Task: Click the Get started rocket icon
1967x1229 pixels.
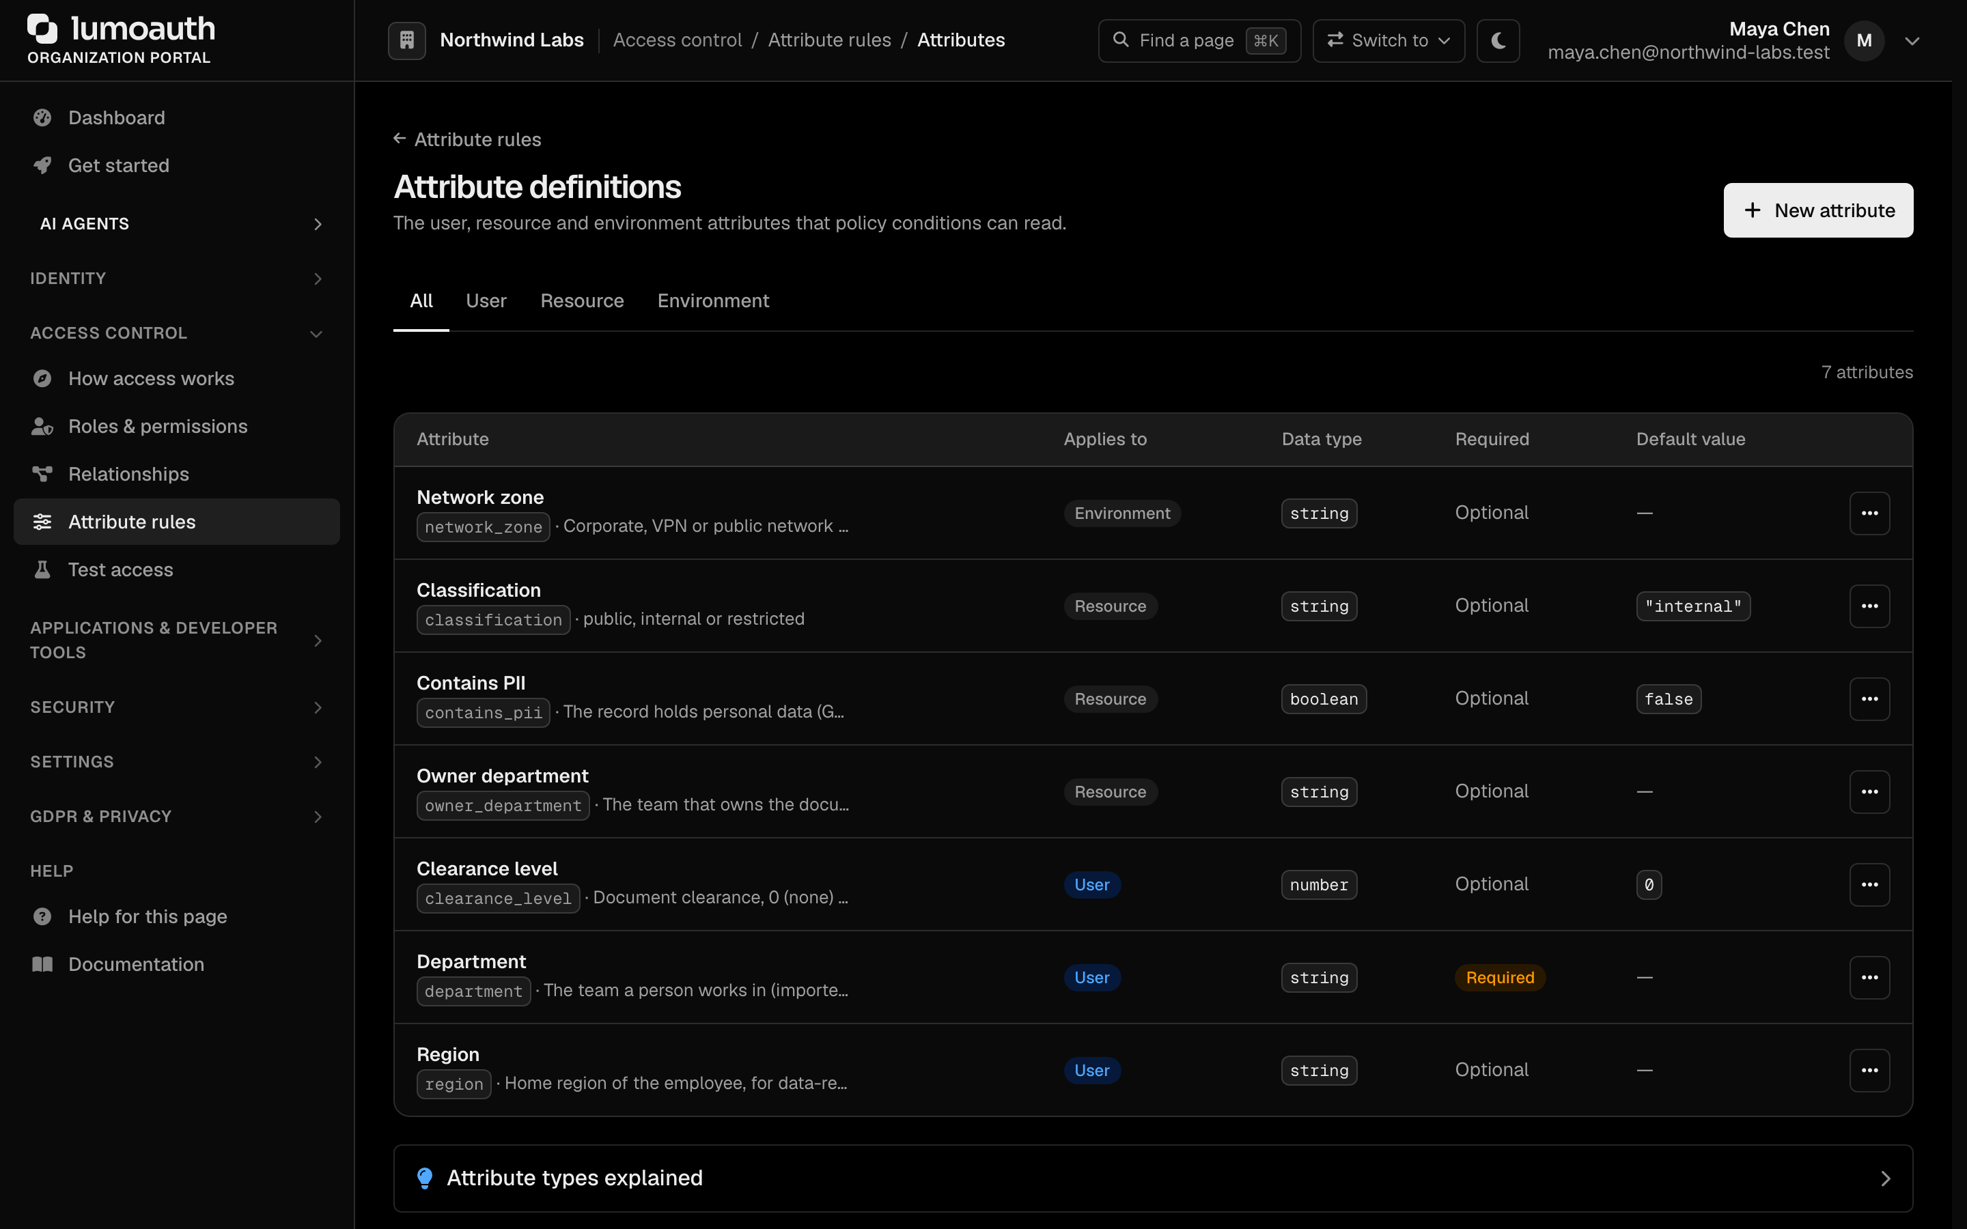Action: click(42, 166)
